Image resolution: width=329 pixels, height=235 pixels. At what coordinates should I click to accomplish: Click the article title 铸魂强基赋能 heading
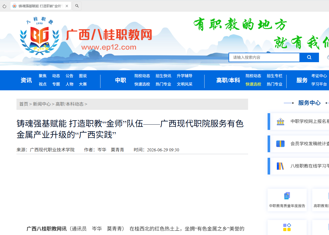pyautogui.click(x=130, y=129)
